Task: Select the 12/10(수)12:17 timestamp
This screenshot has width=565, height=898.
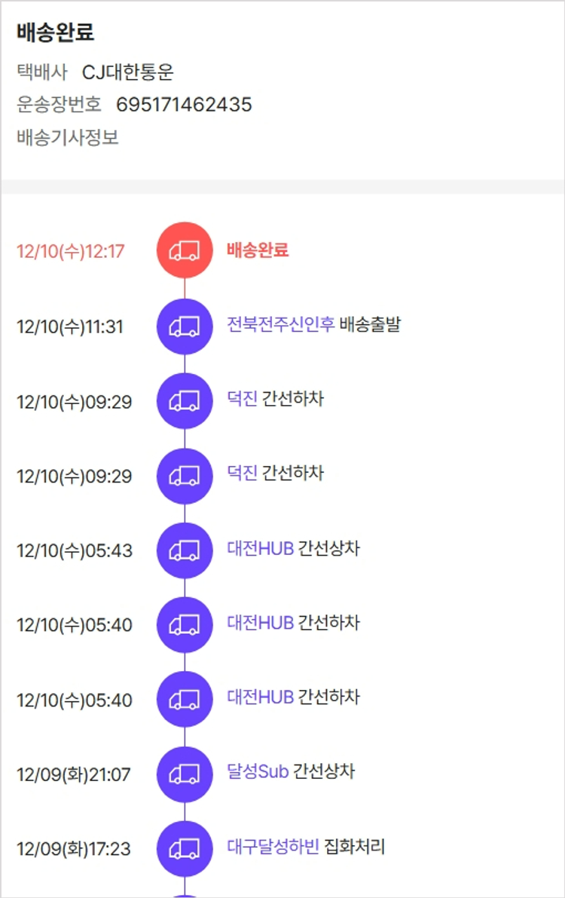Action: (70, 251)
